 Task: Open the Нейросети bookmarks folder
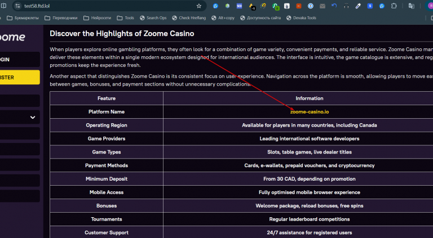pos(98,18)
